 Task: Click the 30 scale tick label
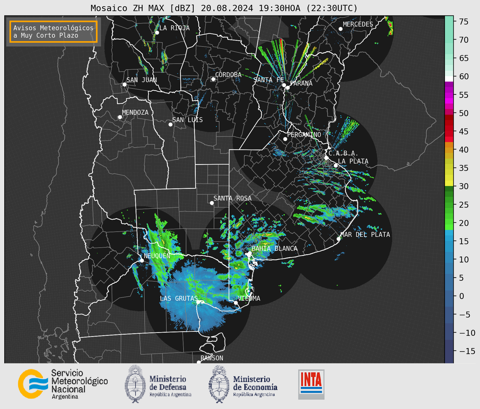pyautogui.click(x=463, y=186)
